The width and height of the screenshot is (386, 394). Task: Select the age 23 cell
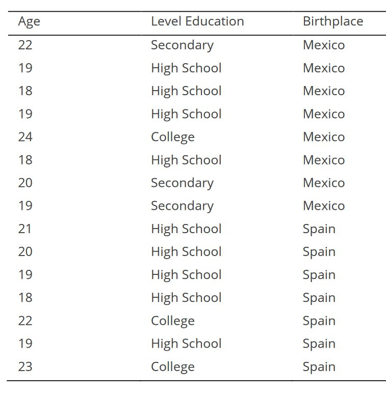(x=25, y=367)
